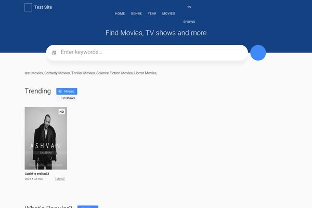The height and width of the screenshot is (208, 312).
Task: Toggle the What's Popular filter button
Action: point(87,207)
